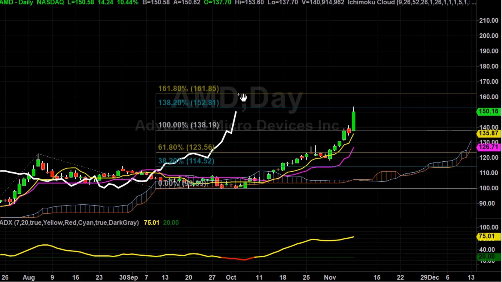Click the 15 November date label
The width and height of the screenshot is (502, 282).
click(377, 277)
